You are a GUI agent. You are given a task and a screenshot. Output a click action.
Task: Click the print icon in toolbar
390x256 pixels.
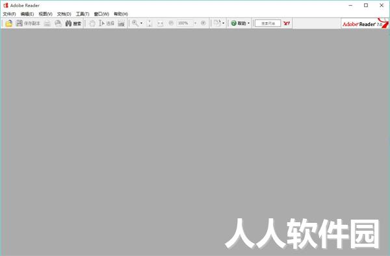pos(47,23)
